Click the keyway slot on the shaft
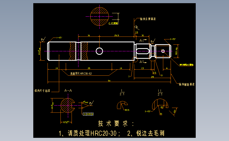 click(143, 51)
